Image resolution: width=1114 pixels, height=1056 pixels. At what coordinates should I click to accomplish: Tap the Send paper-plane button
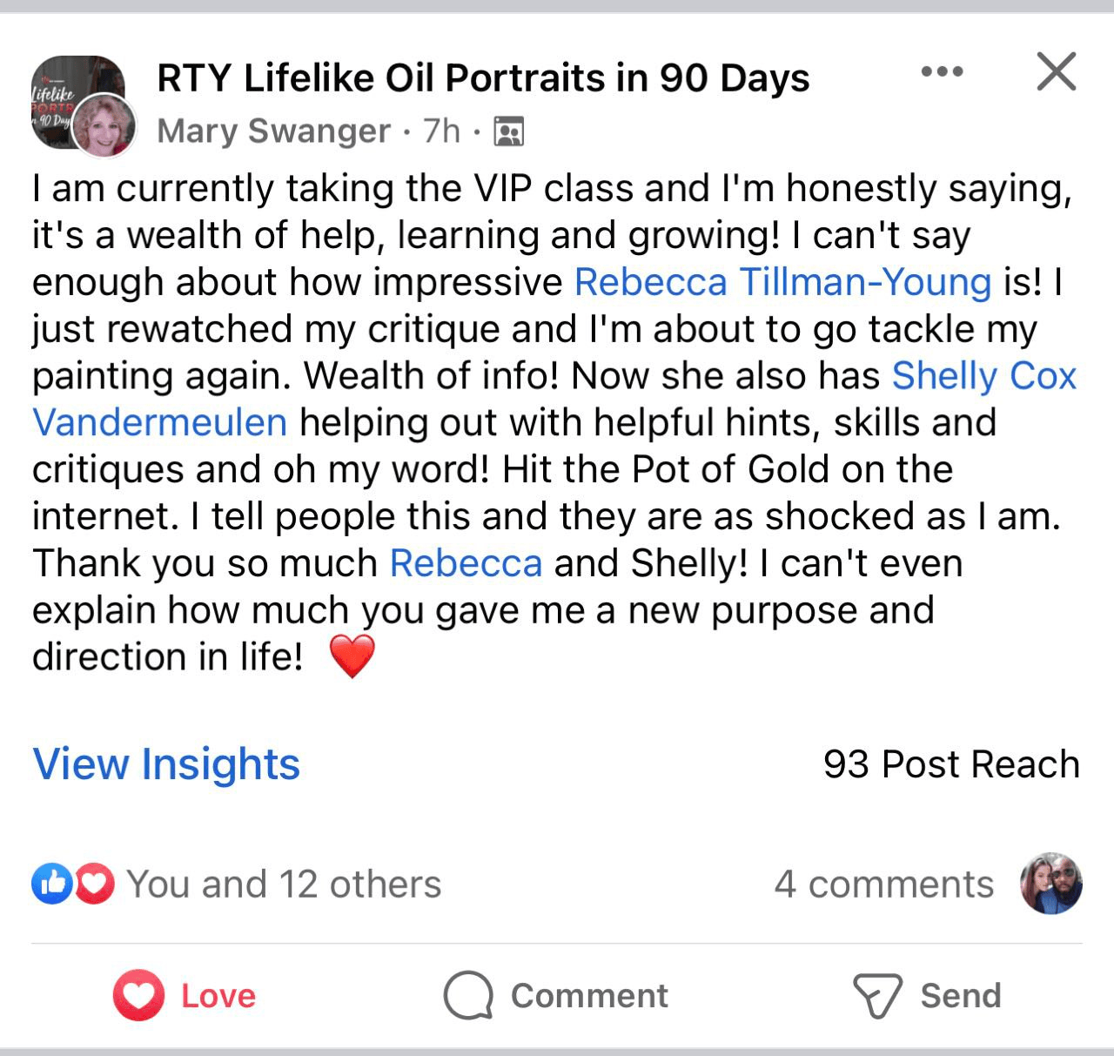click(927, 995)
